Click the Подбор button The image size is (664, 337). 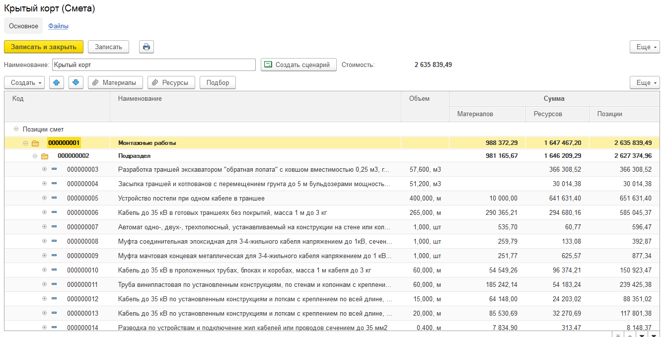218,83
